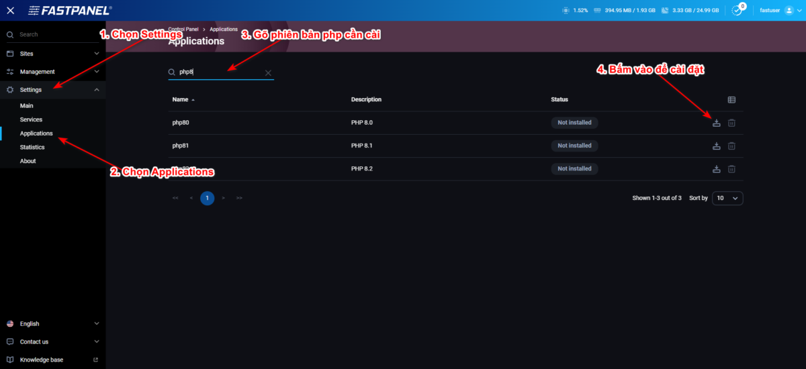Open the Statistics page
Screen dimensions: 806x369
click(32, 147)
